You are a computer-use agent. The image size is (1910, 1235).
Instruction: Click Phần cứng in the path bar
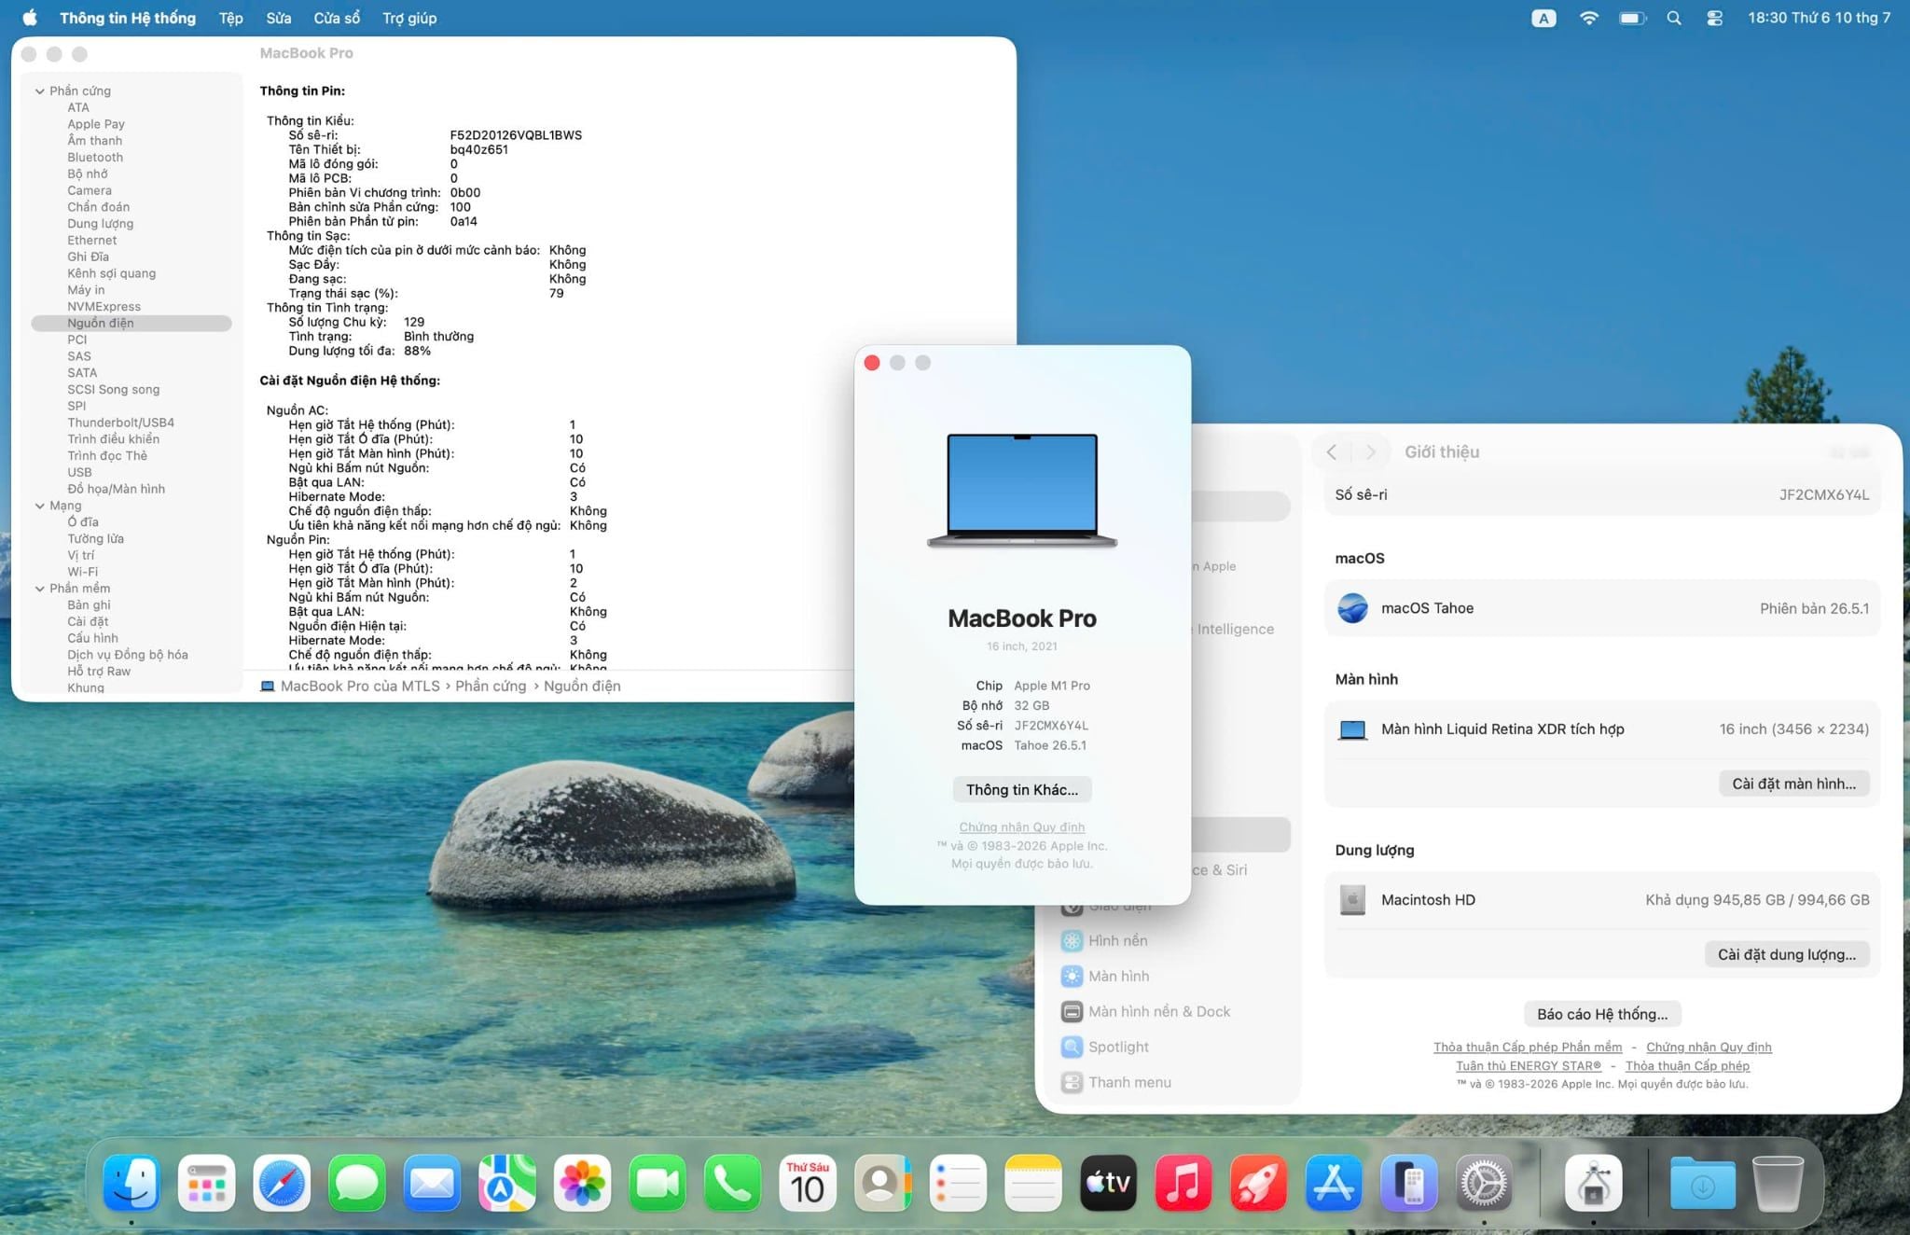[x=491, y=687]
